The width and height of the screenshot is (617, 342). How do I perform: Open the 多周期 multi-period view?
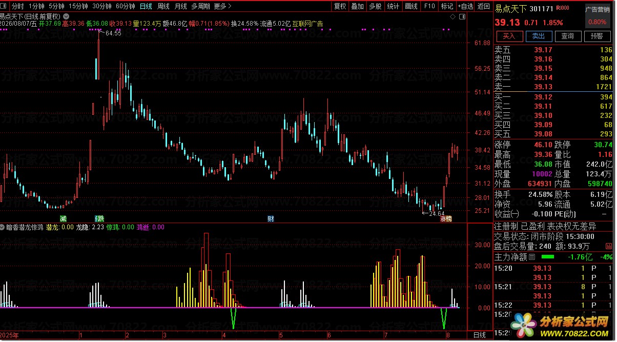tap(201, 6)
